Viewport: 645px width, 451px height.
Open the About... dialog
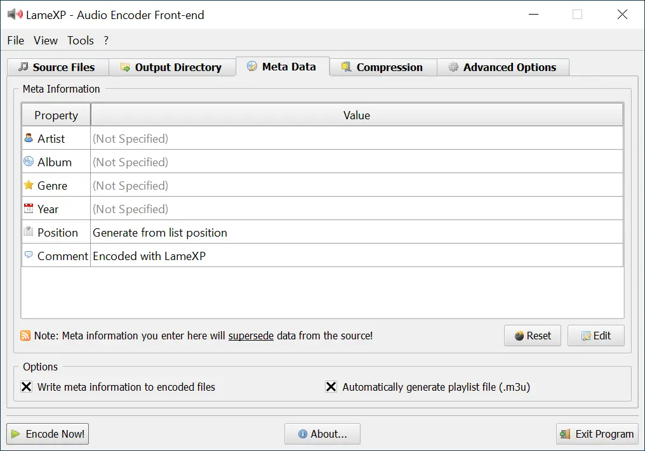(x=322, y=434)
